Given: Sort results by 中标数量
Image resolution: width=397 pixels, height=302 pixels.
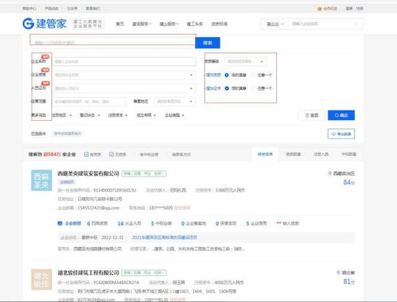Looking at the screenshot, I should tap(349, 154).
